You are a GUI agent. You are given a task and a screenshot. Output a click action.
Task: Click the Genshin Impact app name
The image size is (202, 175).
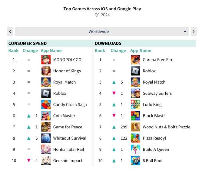(68, 160)
